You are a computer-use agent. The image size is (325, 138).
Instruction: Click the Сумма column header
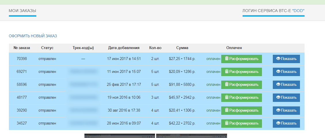[182, 48]
